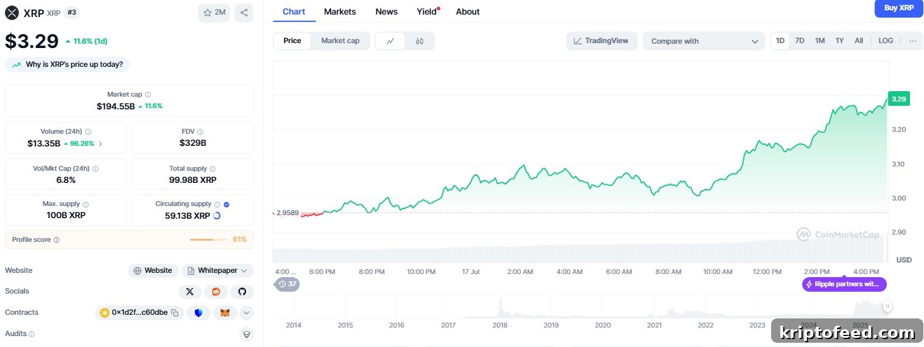Click the $194.55B market cap value
Screen dimensions: 924x347
tap(116, 106)
